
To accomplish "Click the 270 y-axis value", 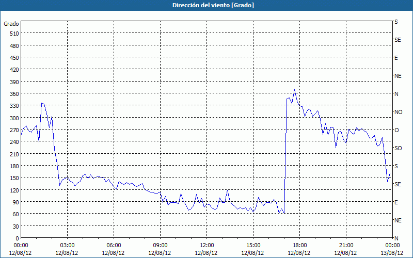I will (14, 130).
